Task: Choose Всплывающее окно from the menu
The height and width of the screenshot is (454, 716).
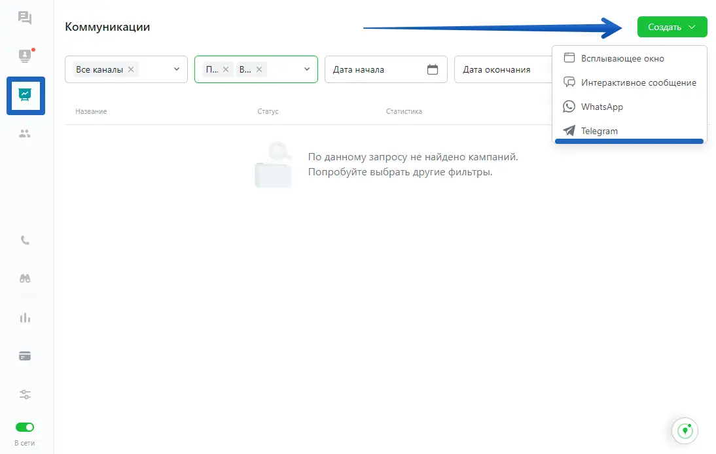Action: click(629, 58)
